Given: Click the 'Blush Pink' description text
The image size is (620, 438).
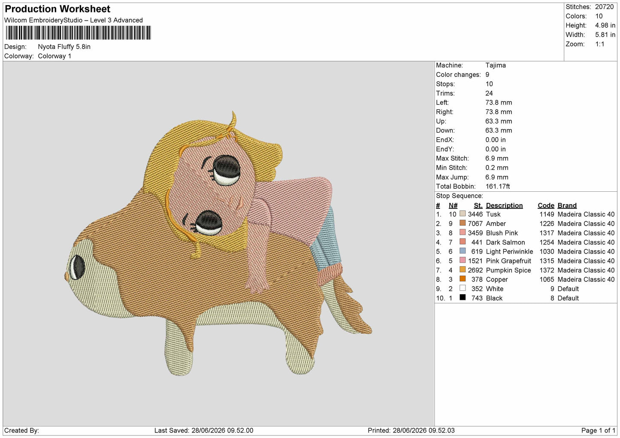Looking at the screenshot, I should pyautogui.click(x=502, y=233).
